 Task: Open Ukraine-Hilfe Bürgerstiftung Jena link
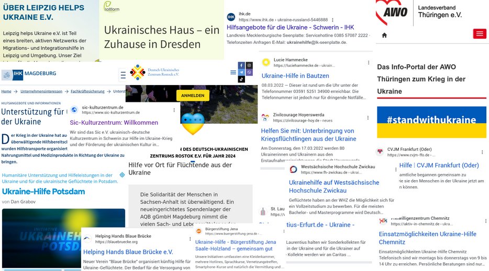click(x=236, y=245)
